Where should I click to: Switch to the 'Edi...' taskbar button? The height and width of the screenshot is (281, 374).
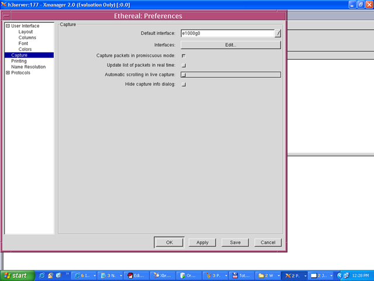137,276
